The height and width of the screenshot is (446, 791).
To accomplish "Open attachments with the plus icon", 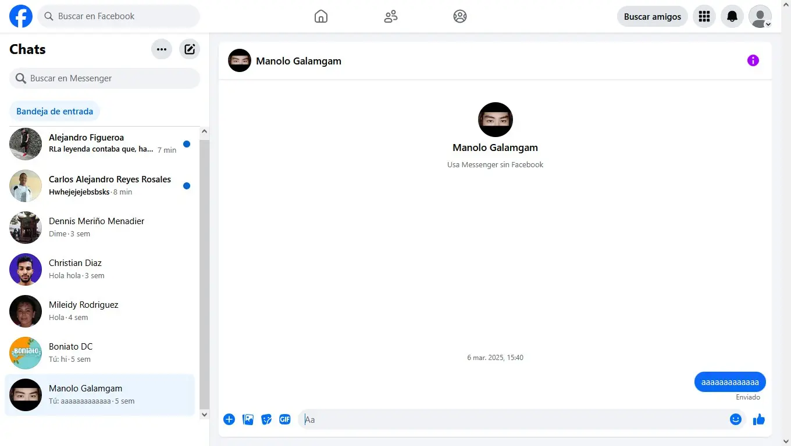I will 229,419.
